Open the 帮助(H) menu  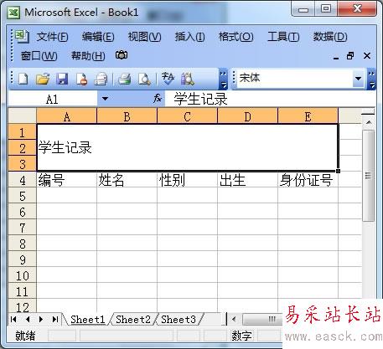(x=88, y=56)
